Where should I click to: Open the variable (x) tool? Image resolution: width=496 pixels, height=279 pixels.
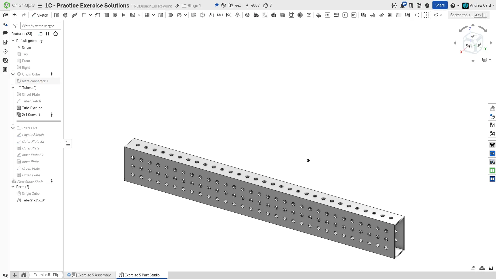click(220, 15)
